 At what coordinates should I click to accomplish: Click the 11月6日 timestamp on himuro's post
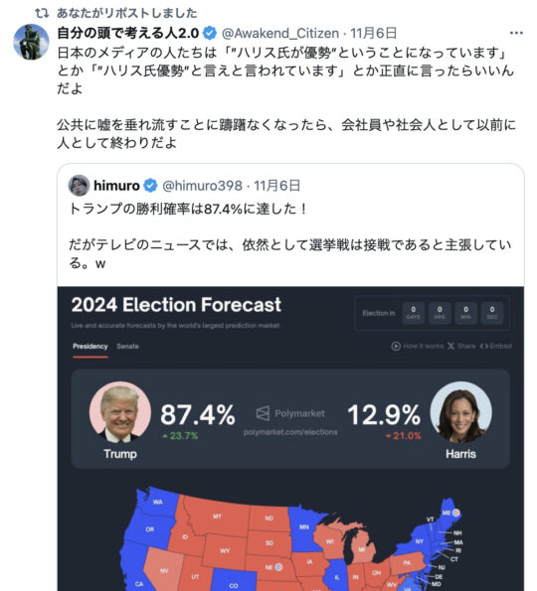[x=276, y=186]
